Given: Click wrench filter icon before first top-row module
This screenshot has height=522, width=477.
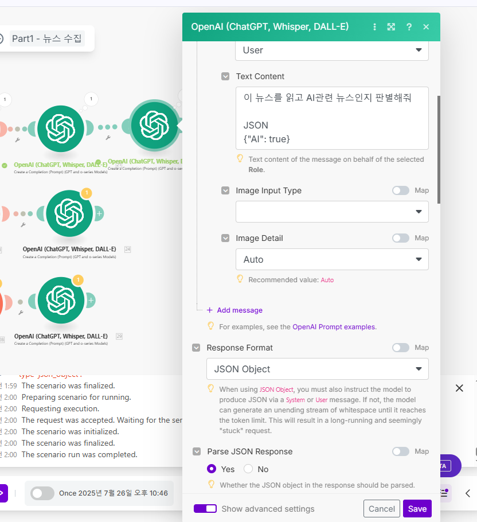Looking at the screenshot, I should coord(18,140).
